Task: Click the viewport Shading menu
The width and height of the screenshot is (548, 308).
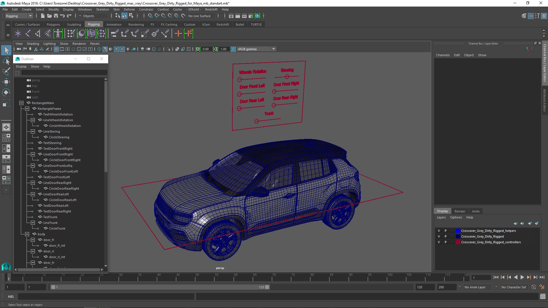Action: pos(33,44)
